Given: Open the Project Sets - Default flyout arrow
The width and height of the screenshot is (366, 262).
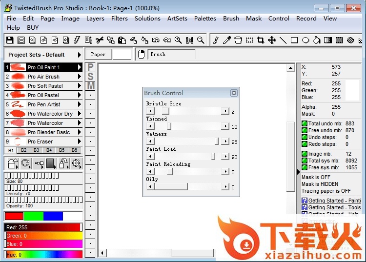Looking at the screenshot, I should click(79, 55).
